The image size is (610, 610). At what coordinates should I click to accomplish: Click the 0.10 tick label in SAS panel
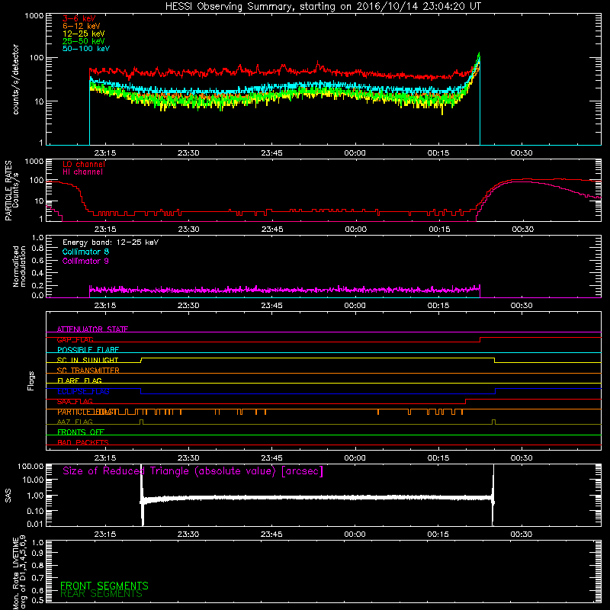(35, 511)
